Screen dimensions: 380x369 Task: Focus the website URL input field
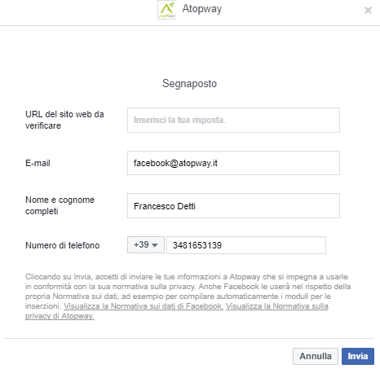[233, 120]
